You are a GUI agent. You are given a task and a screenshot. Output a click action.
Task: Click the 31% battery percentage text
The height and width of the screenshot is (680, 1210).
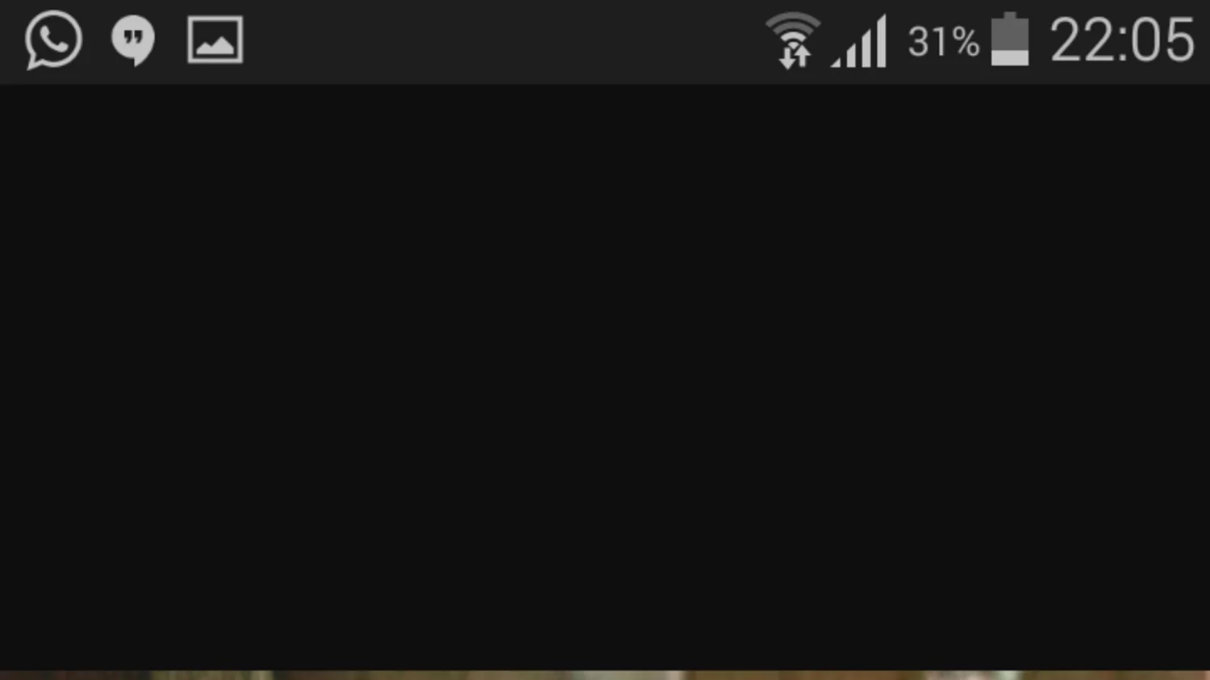(944, 41)
